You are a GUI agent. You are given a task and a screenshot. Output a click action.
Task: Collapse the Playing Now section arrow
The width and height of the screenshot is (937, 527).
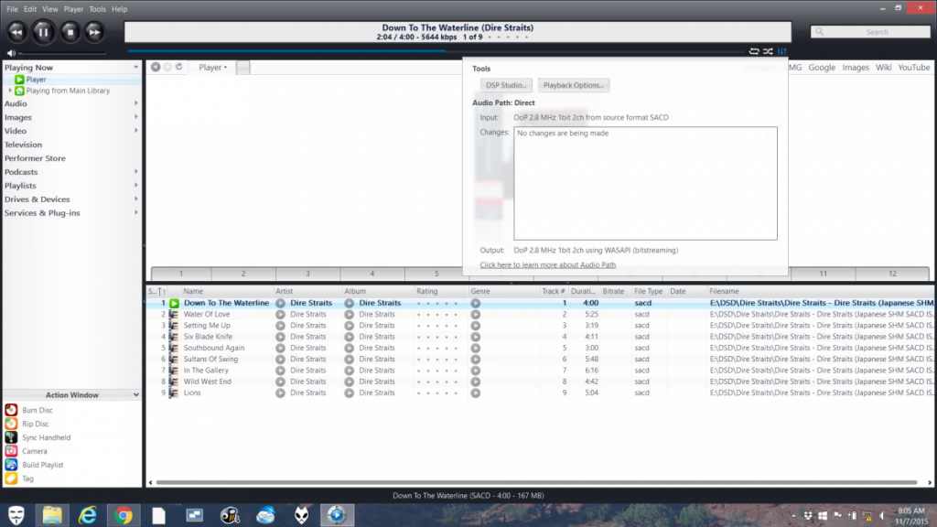135,68
